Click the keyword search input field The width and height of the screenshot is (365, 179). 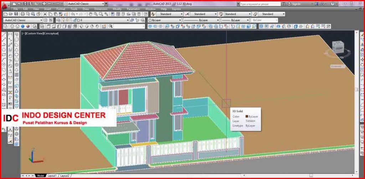pyautogui.click(x=260, y=4)
